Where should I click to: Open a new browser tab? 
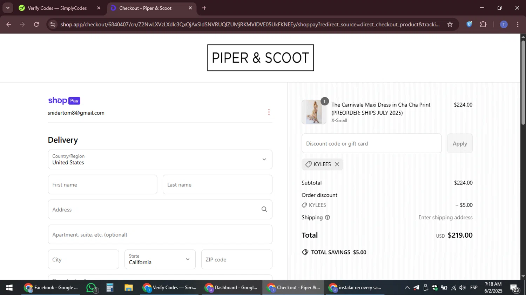pyautogui.click(x=204, y=8)
